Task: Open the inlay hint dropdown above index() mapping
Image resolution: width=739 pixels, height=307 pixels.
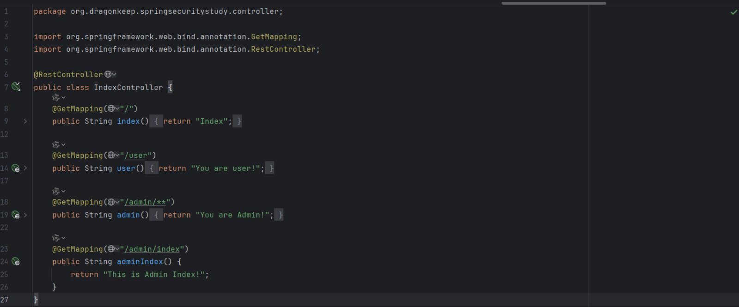Action: (x=59, y=98)
